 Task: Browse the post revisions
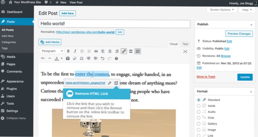[x=226, y=56]
